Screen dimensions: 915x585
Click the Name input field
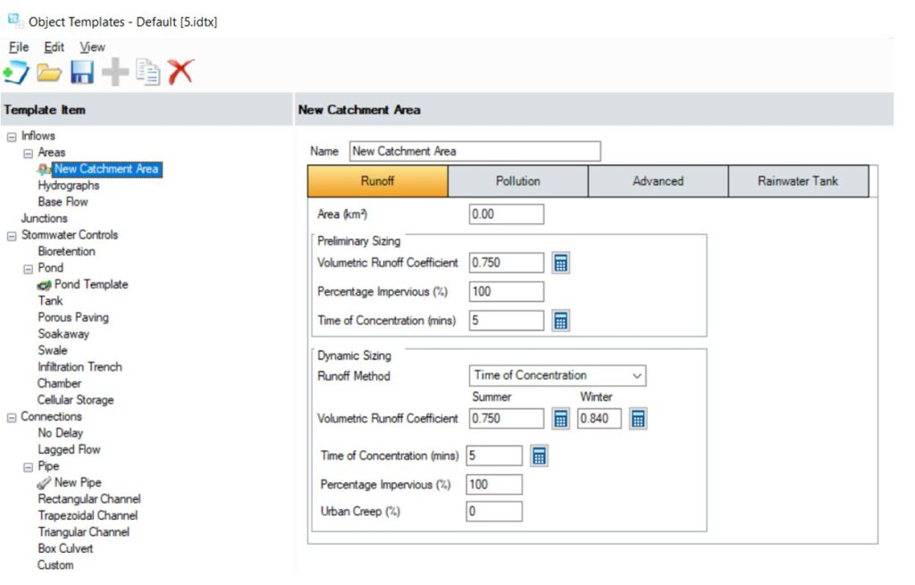pos(475,152)
